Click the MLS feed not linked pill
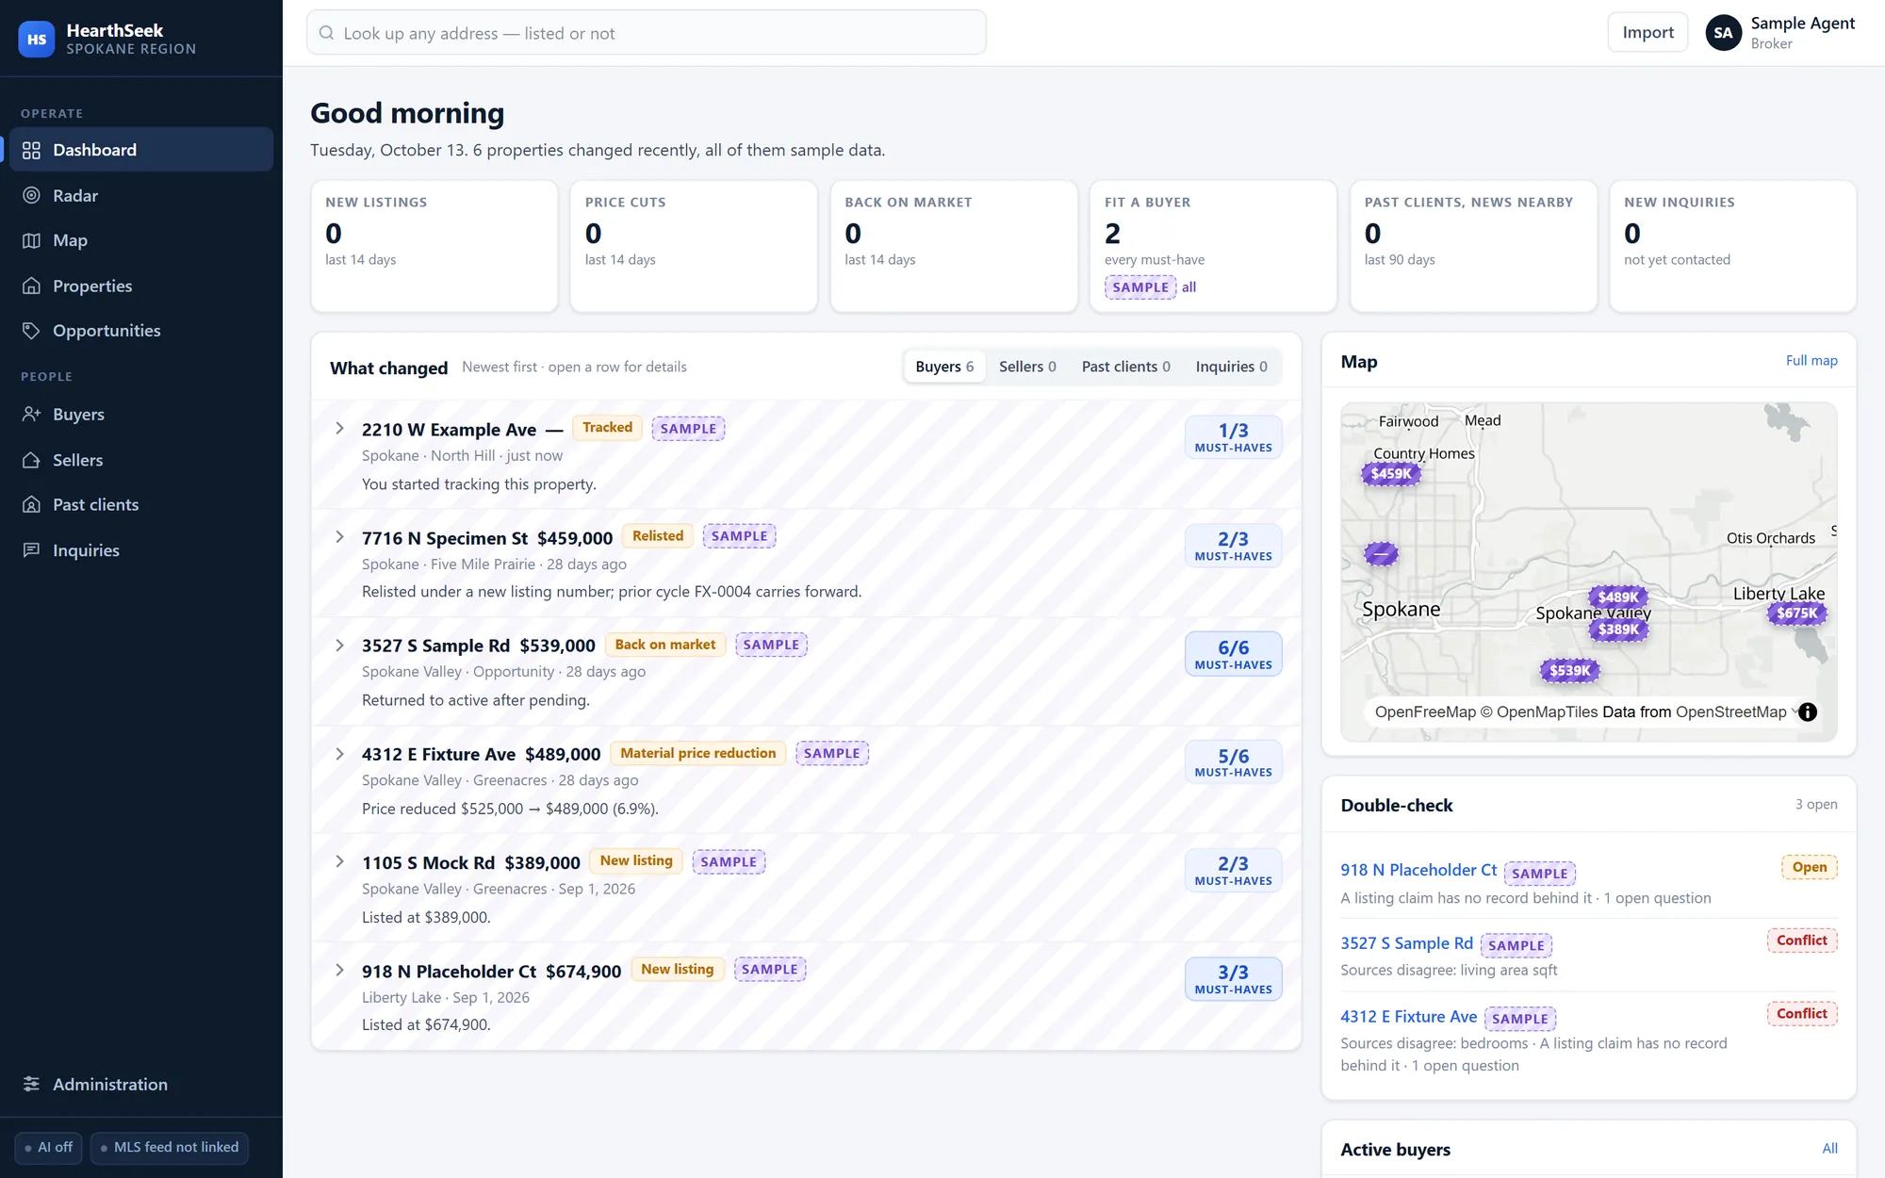Viewport: 1885px width, 1178px height. 169,1147
